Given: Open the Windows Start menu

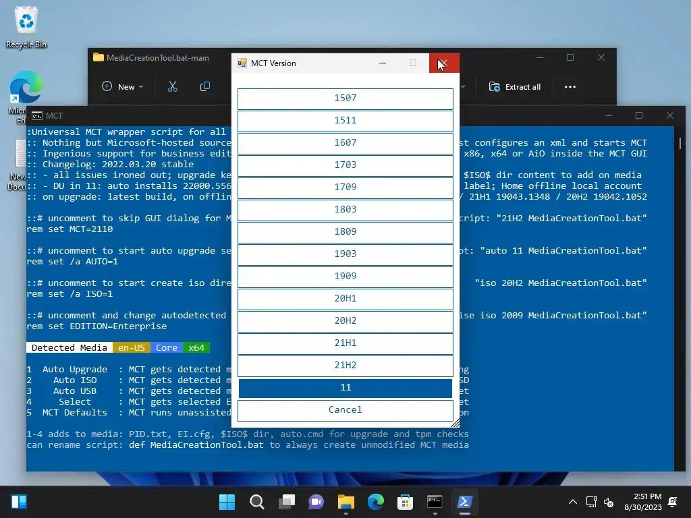Looking at the screenshot, I should click(227, 502).
